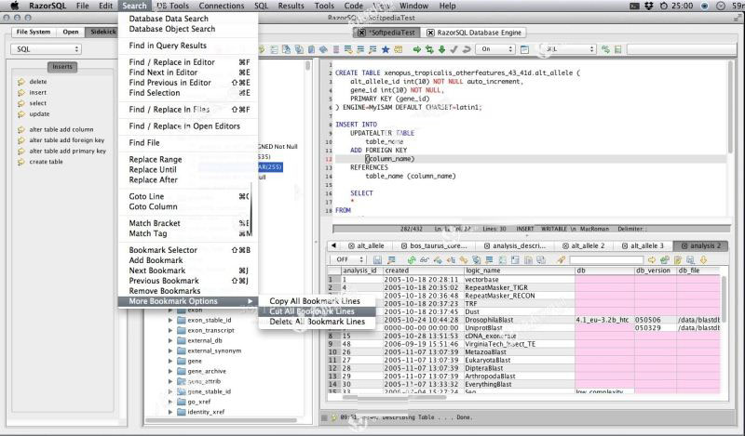This screenshot has height=436, width=745.
Task: Click the wide input field in editor toolbar
Action: pos(681,49)
